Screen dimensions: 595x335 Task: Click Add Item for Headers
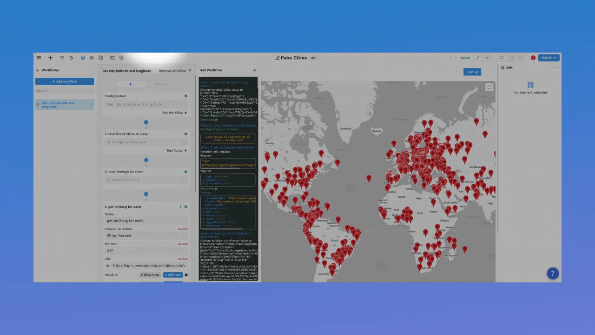coord(173,275)
